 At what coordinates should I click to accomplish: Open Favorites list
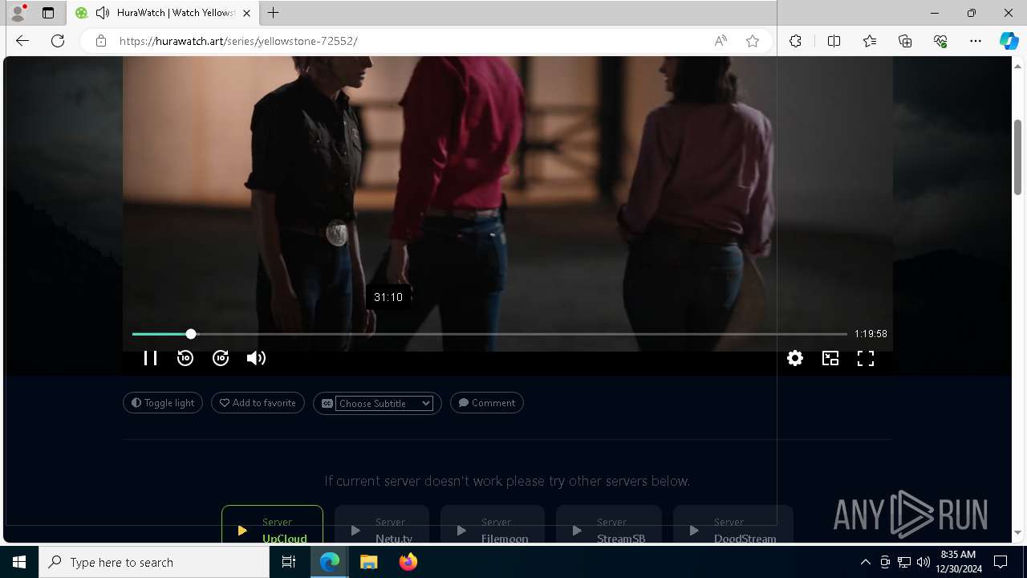(870, 41)
